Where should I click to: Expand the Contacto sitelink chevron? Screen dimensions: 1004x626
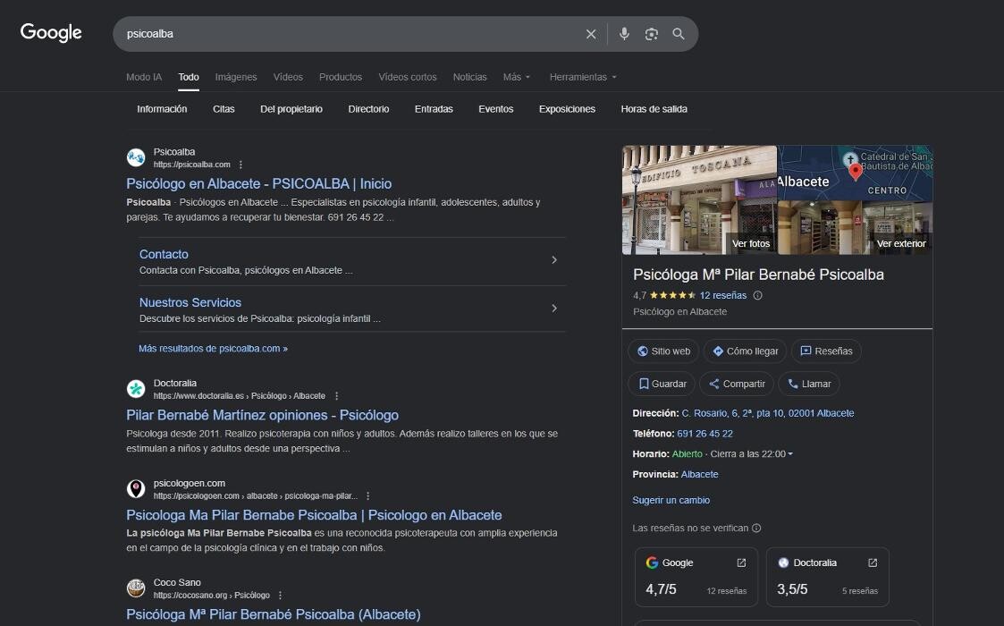554,260
